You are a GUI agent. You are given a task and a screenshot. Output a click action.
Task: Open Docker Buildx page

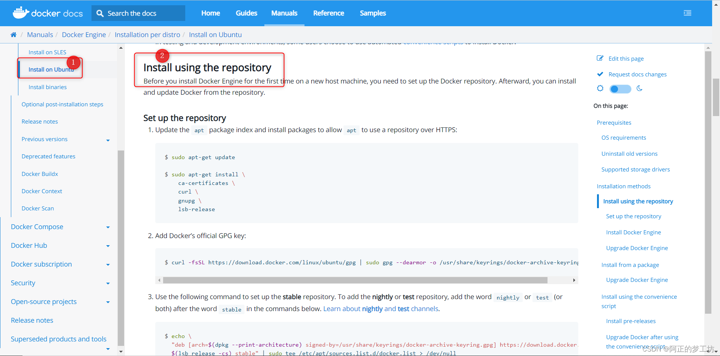40,174
